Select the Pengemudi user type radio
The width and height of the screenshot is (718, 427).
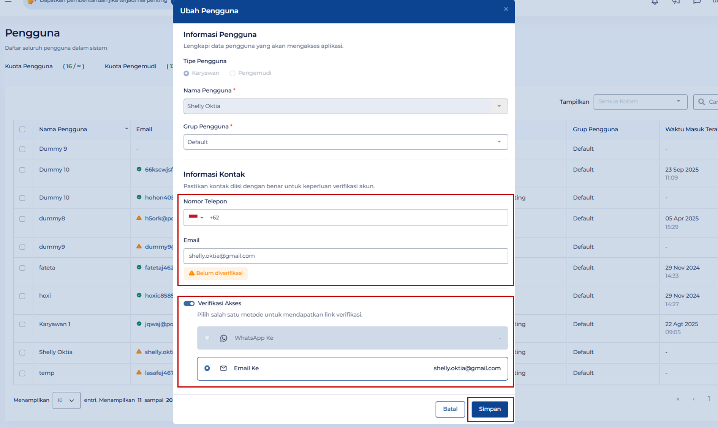point(232,73)
